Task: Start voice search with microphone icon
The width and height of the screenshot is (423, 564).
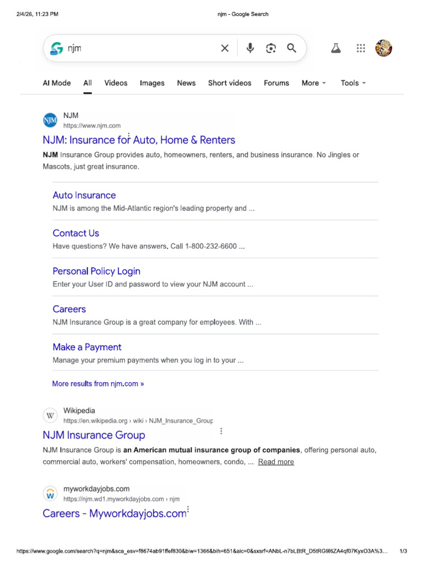Action: pos(250,48)
